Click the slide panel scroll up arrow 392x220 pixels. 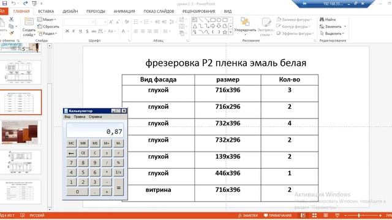[50, 46]
